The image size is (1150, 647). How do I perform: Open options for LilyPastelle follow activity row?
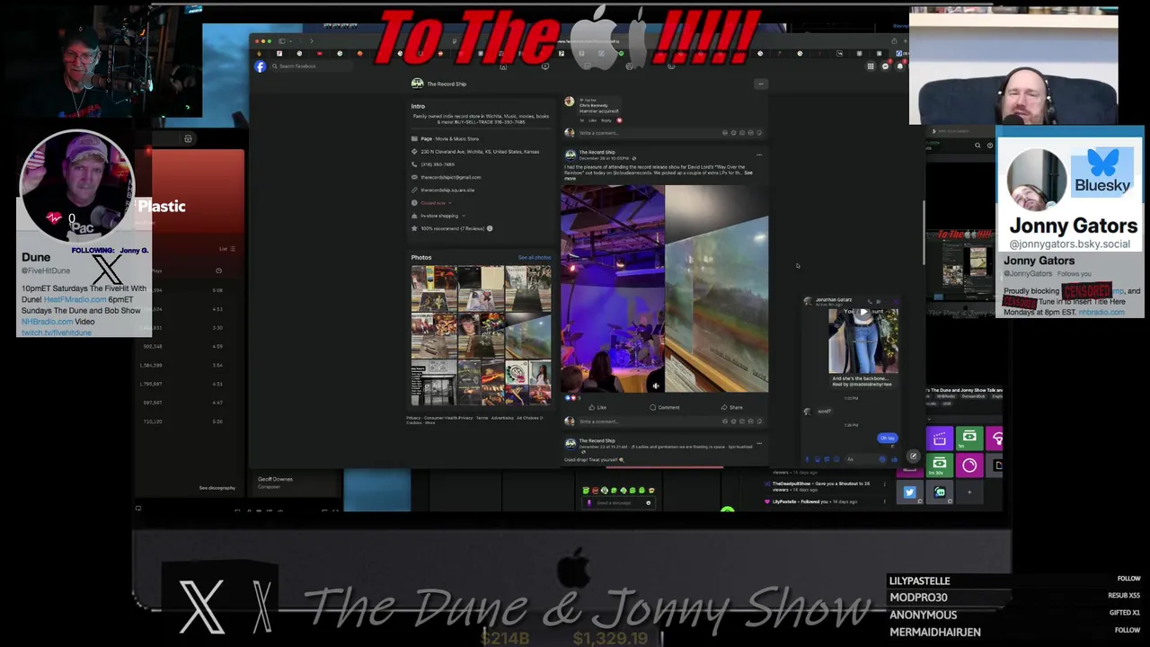(885, 501)
